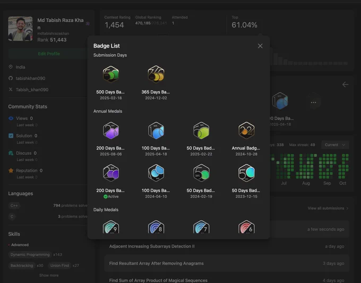
Task: Select the Dynamic Programming skill tag
Action: pos(30,255)
